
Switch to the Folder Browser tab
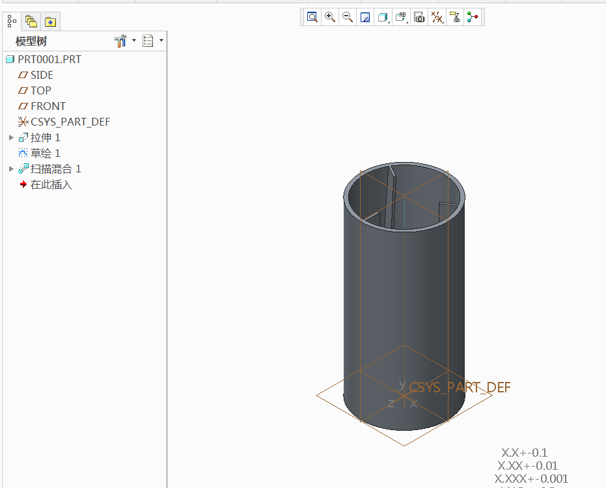pyautogui.click(x=31, y=21)
